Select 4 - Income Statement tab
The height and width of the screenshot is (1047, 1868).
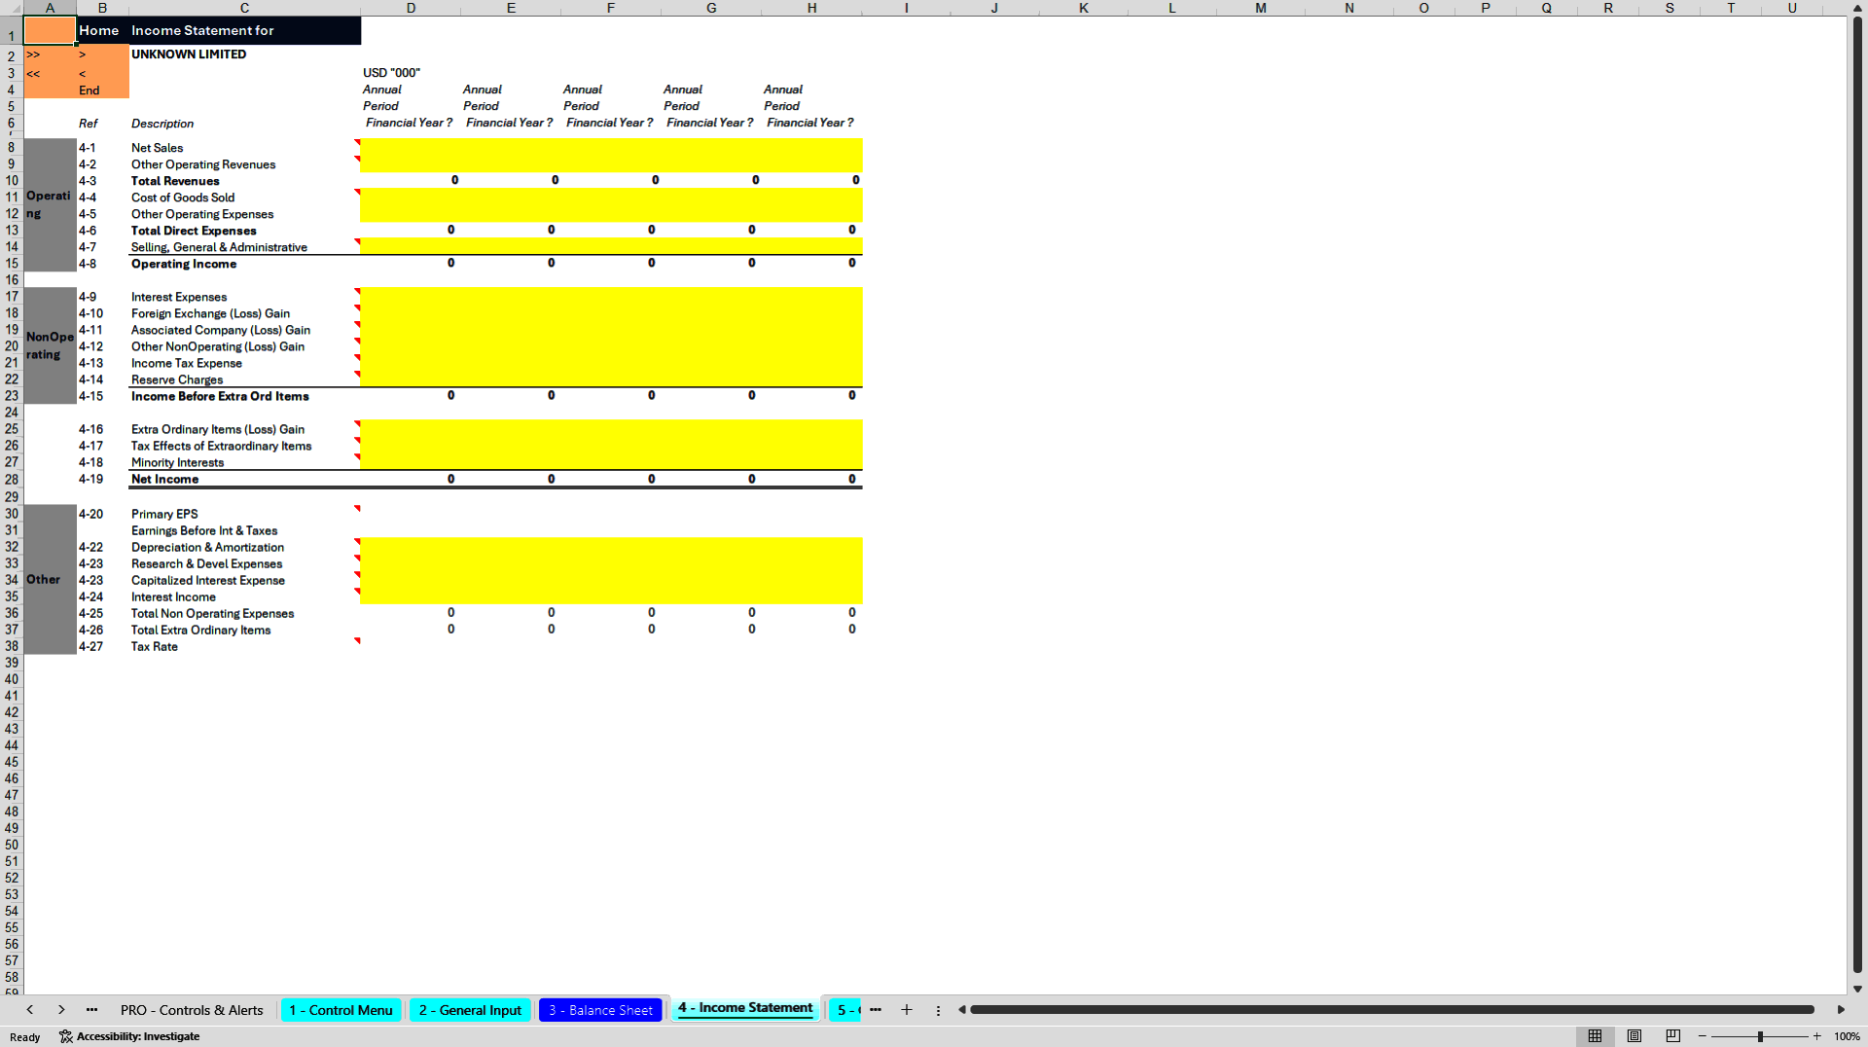[x=745, y=1008]
